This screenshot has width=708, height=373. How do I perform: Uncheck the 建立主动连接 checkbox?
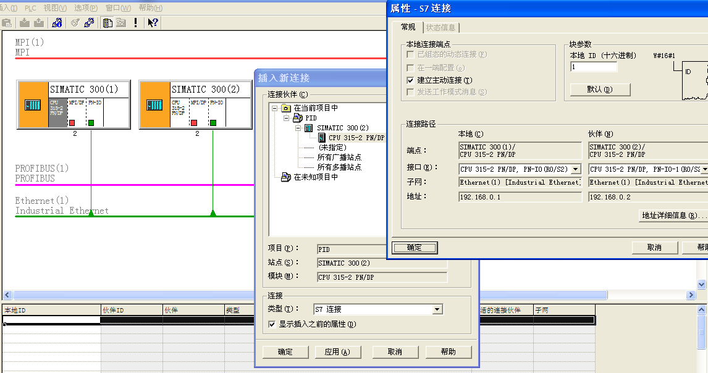410,80
